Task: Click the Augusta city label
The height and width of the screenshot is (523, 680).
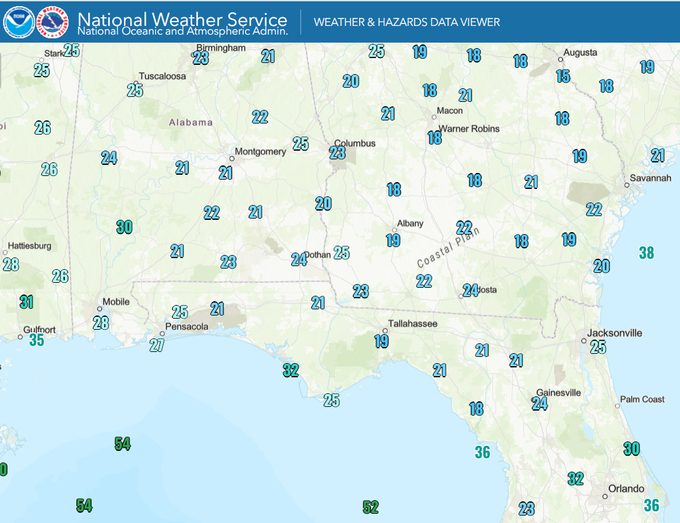Action: tap(580, 52)
